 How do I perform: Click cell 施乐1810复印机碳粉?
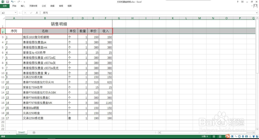(45, 37)
